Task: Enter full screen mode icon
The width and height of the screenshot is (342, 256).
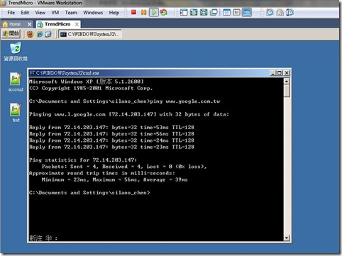Action: [x=194, y=12]
